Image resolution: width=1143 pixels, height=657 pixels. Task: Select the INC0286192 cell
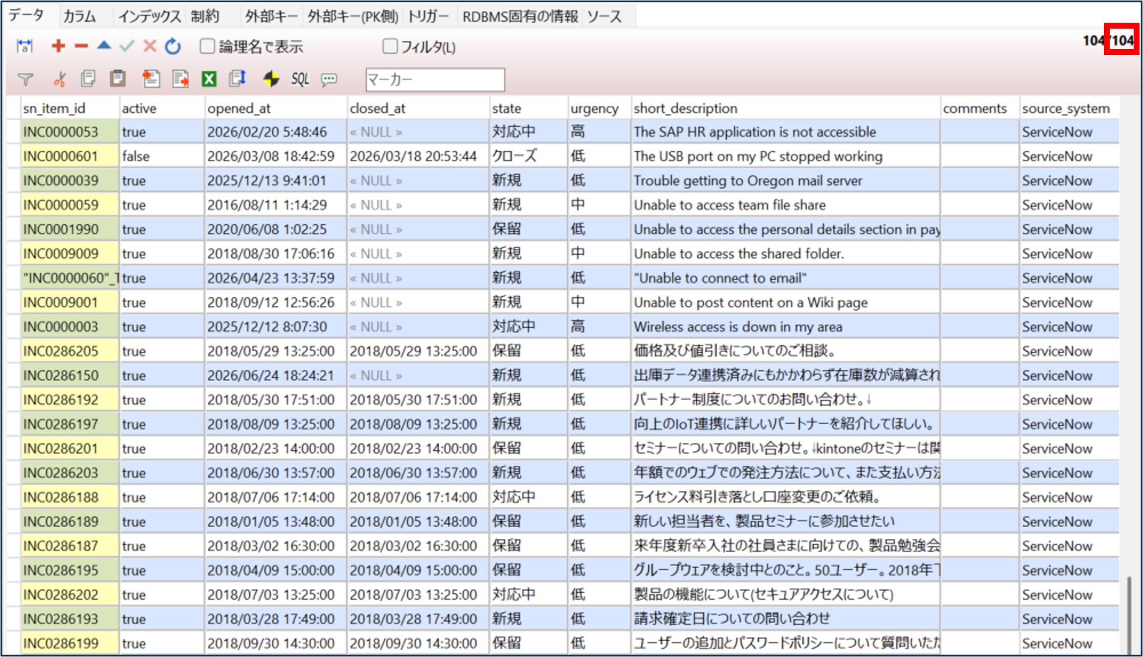click(x=70, y=400)
